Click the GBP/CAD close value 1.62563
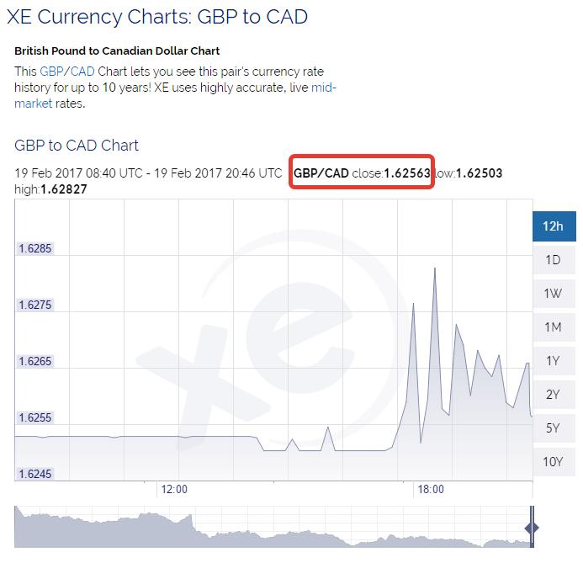Image resolution: width=583 pixels, height=563 pixels. (407, 173)
